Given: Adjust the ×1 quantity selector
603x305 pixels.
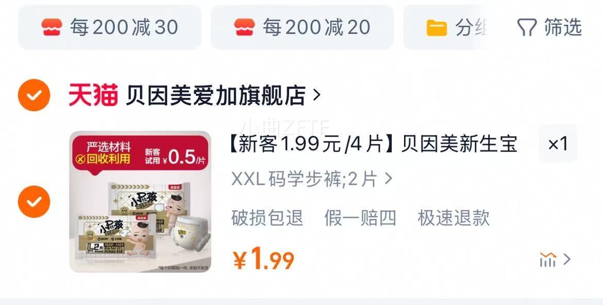Looking at the screenshot, I should pos(558,144).
